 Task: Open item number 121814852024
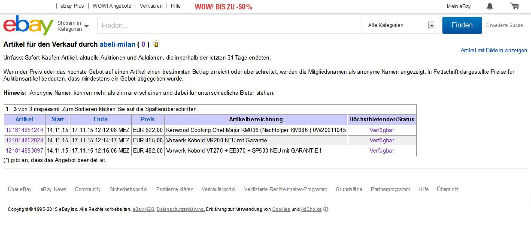pyautogui.click(x=24, y=140)
